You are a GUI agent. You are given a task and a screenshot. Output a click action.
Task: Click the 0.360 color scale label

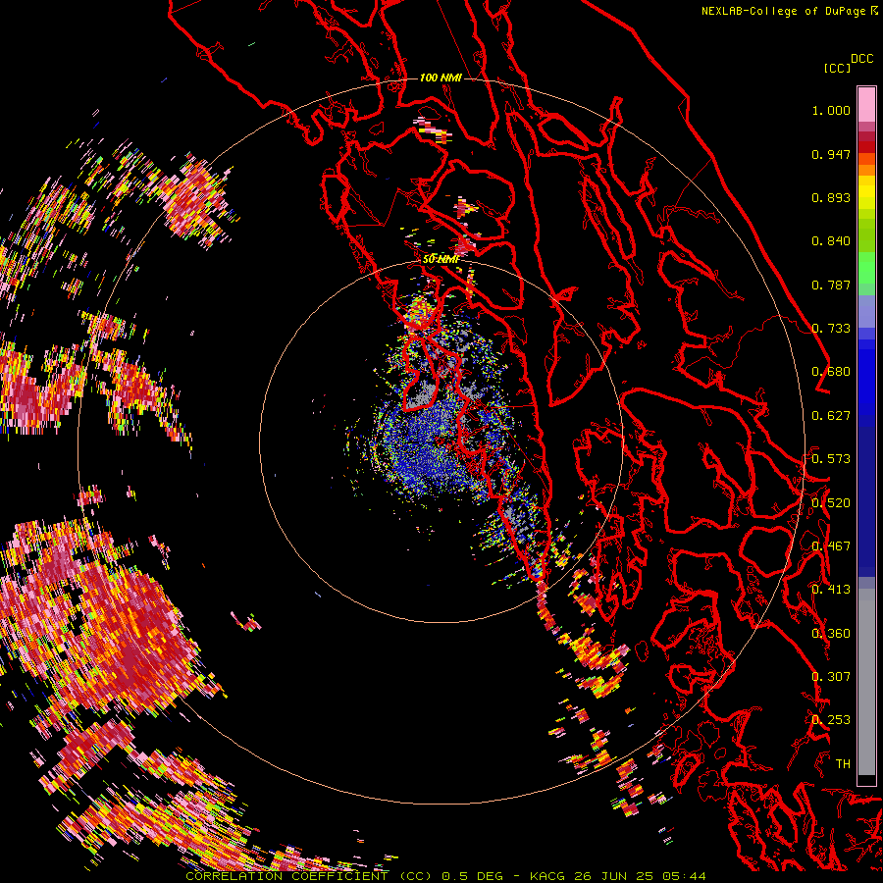[831, 633]
